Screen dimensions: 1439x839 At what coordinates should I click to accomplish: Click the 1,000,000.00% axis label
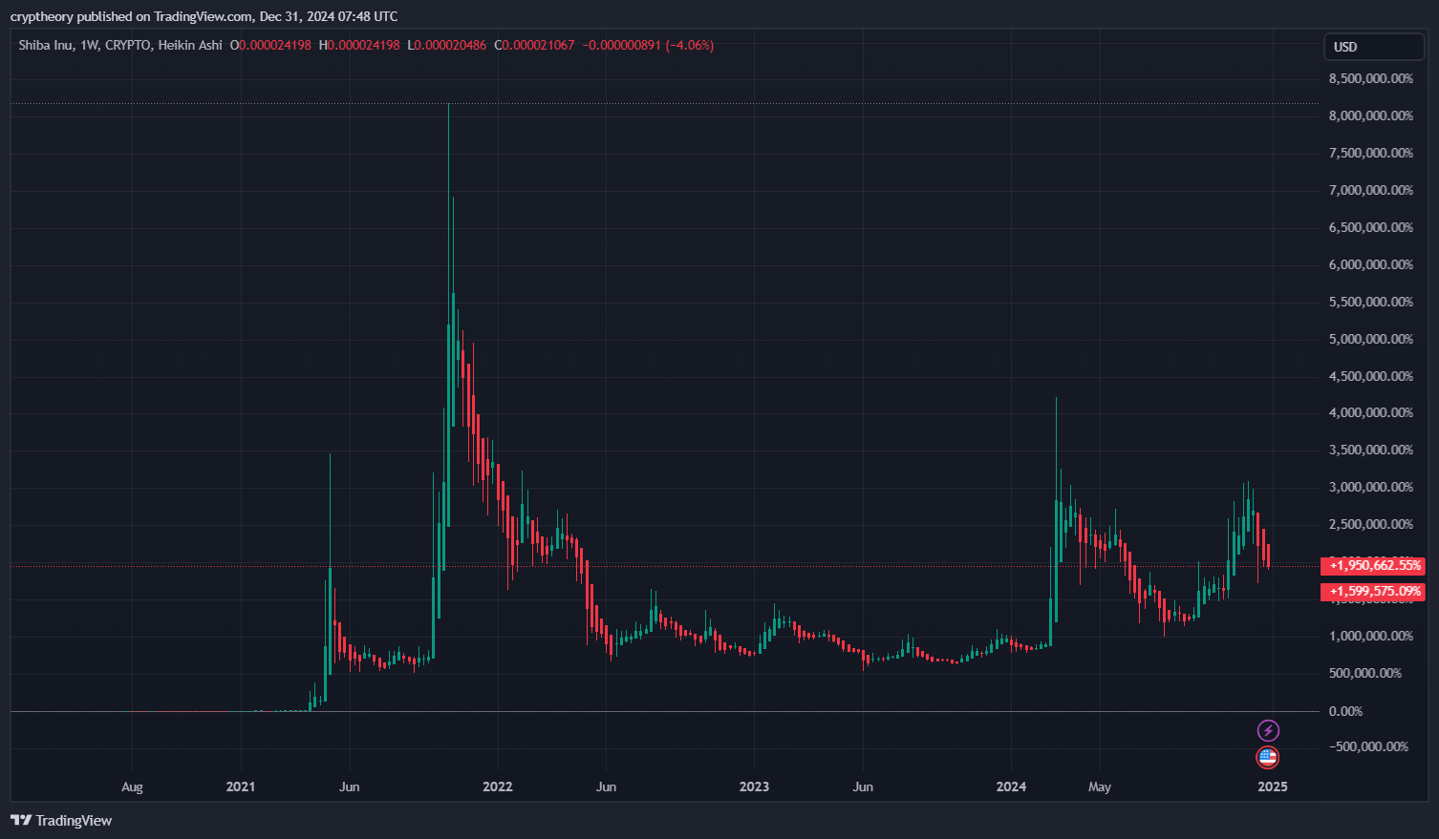(x=1371, y=636)
